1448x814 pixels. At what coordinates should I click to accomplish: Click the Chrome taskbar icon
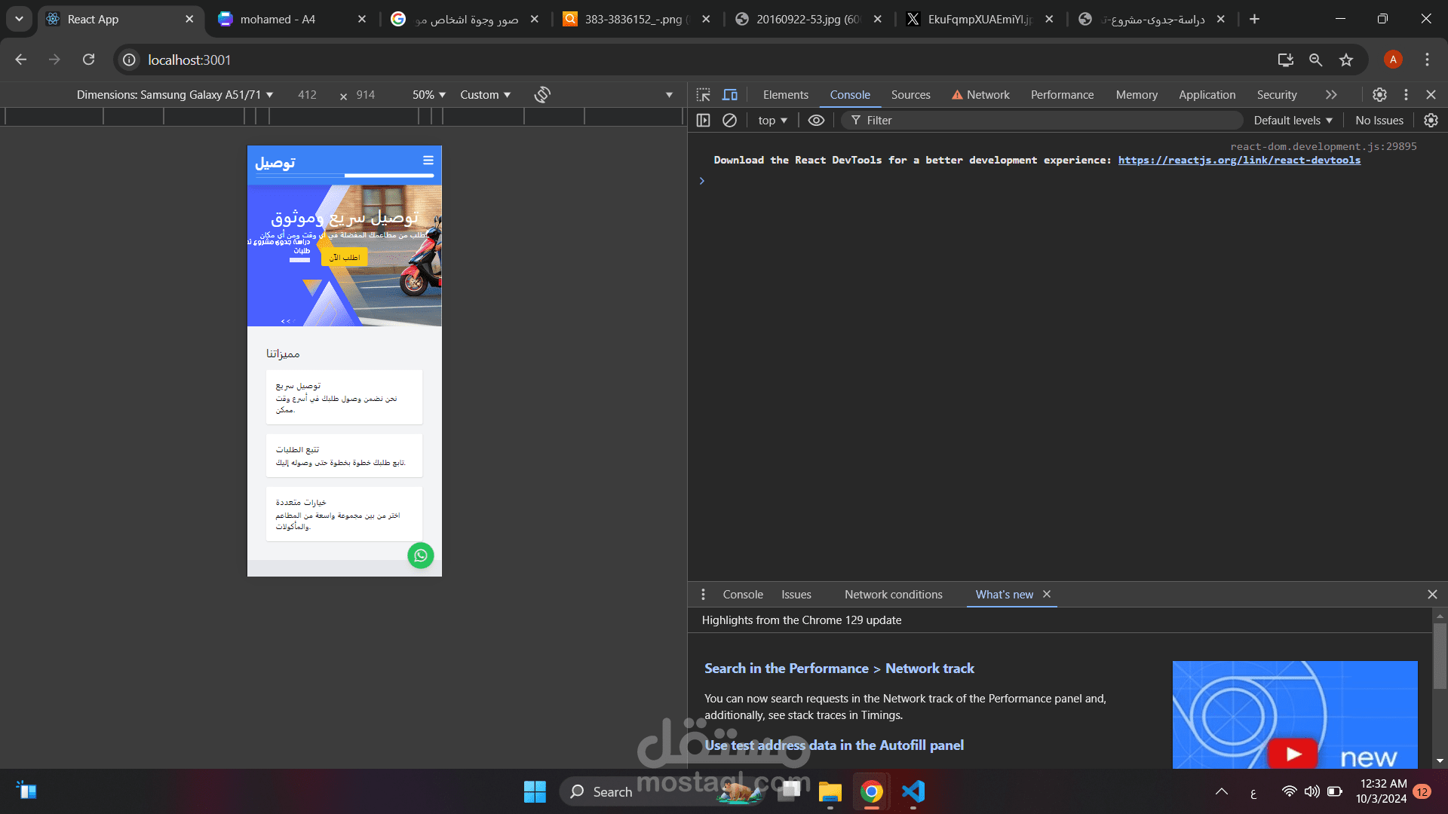[x=872, y=791]
